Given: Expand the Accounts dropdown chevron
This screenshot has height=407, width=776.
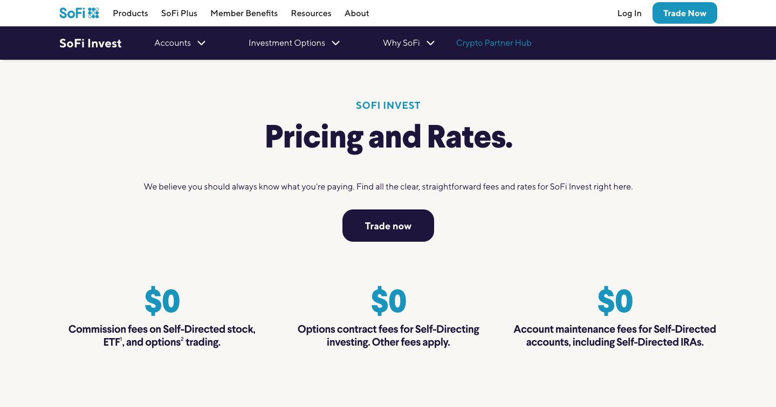Looking at the screenshot, I should (202, 43).
